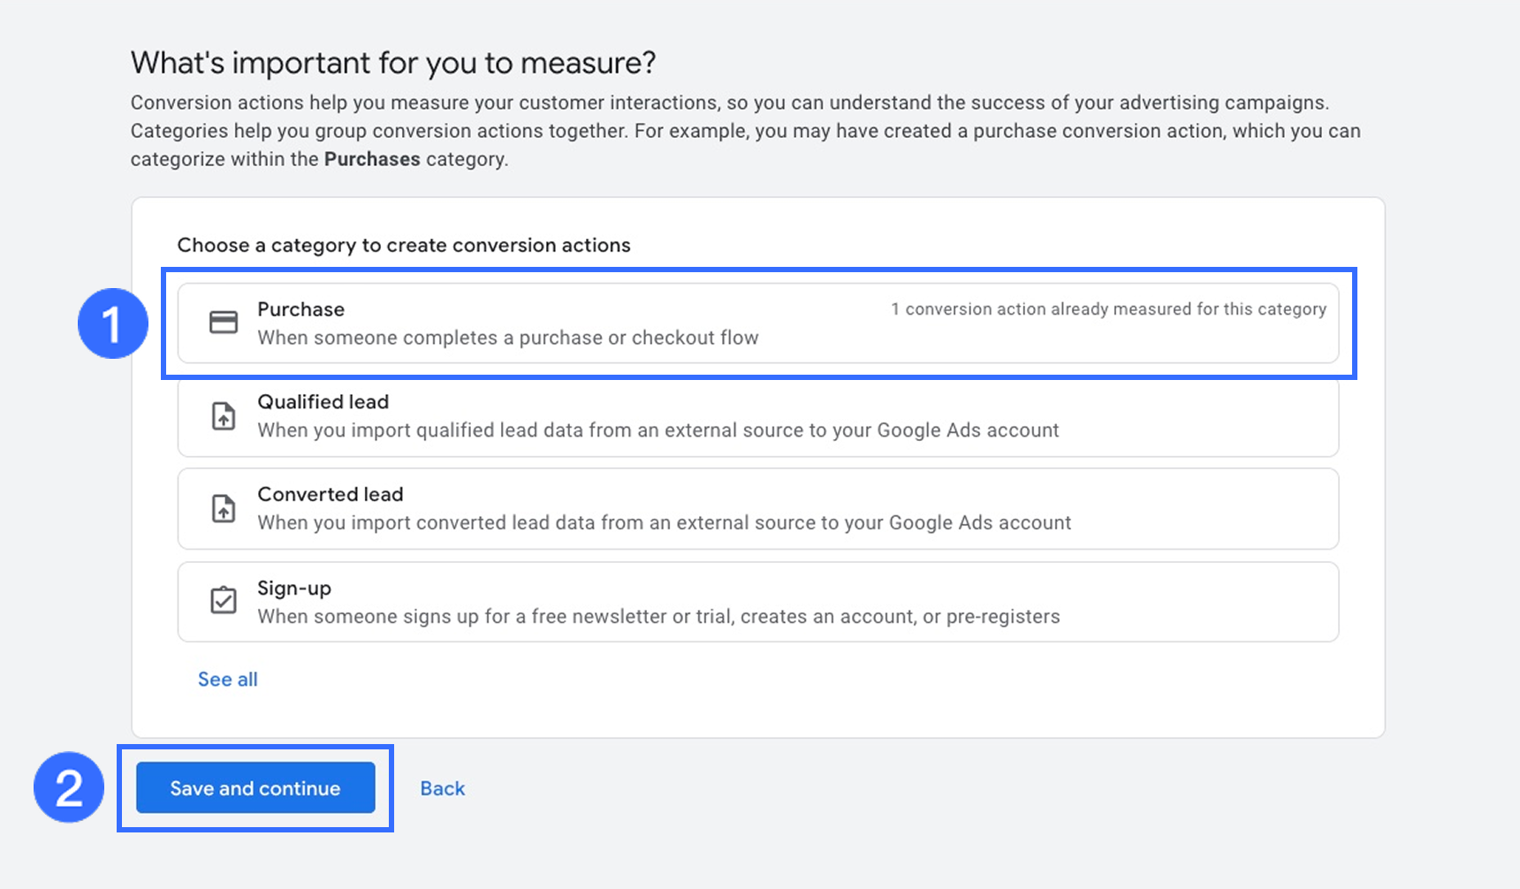Click the blue step 2 circle badge
Viewport: 1520px width, 889px height.
[69, 787]
